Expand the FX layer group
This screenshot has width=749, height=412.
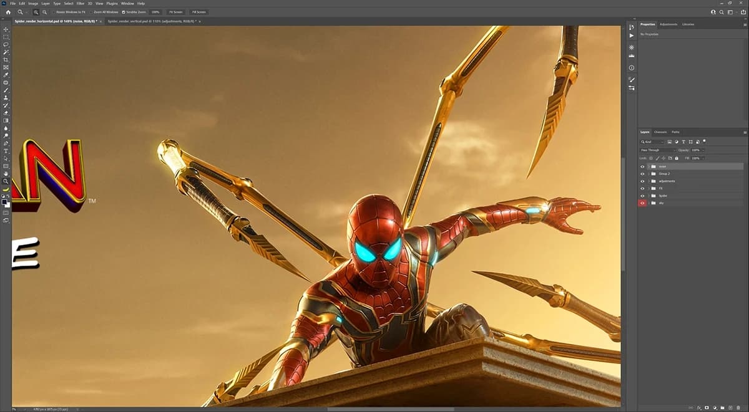(649, 188)
